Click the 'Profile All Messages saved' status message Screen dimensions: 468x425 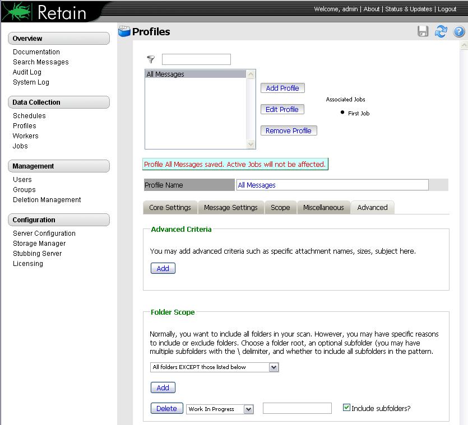pos(235,164)
